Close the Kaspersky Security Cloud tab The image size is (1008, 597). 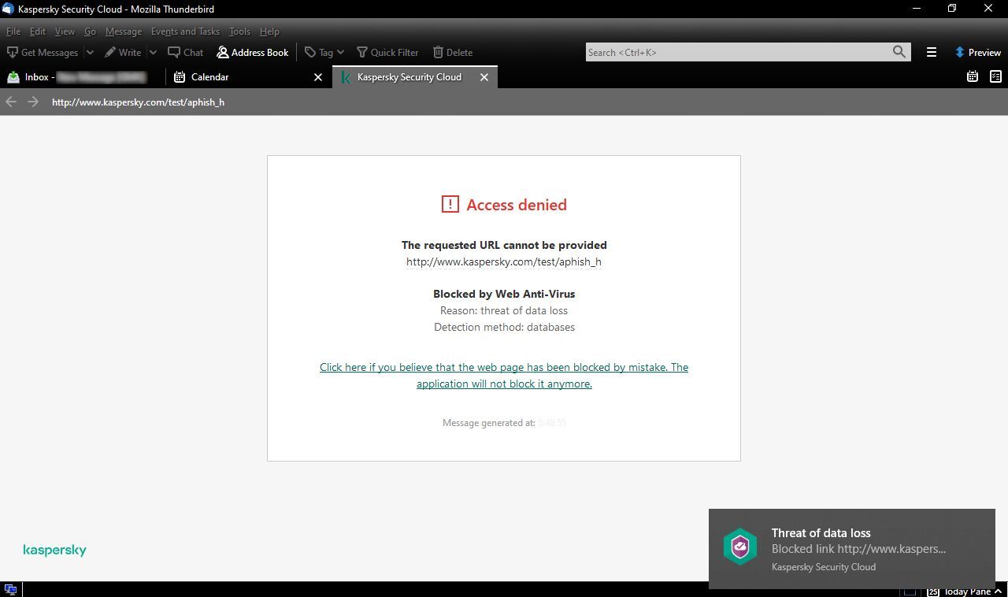click(x=484, y=77)
